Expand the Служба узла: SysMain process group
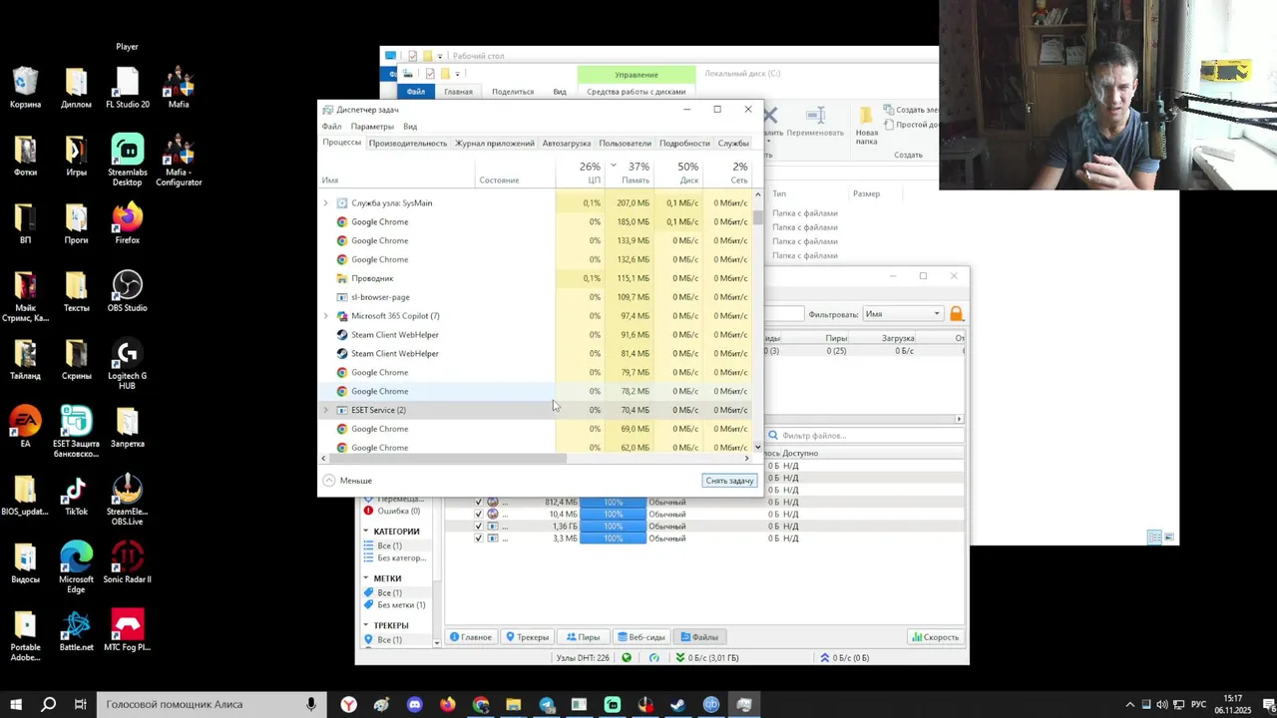This screenshot has height=718, width=1277. (x=325, y=202)
